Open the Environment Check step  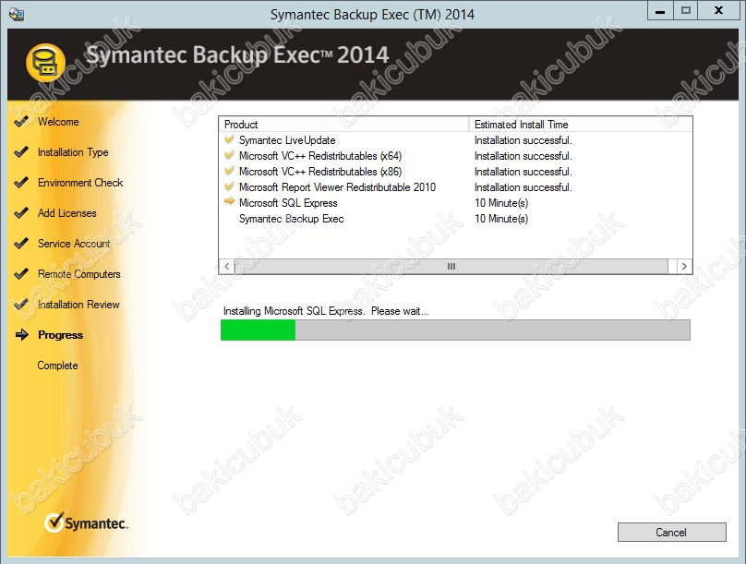80,183
